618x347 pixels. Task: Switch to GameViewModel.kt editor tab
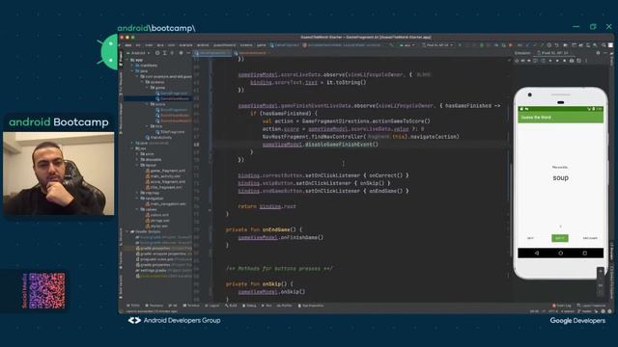252,53
